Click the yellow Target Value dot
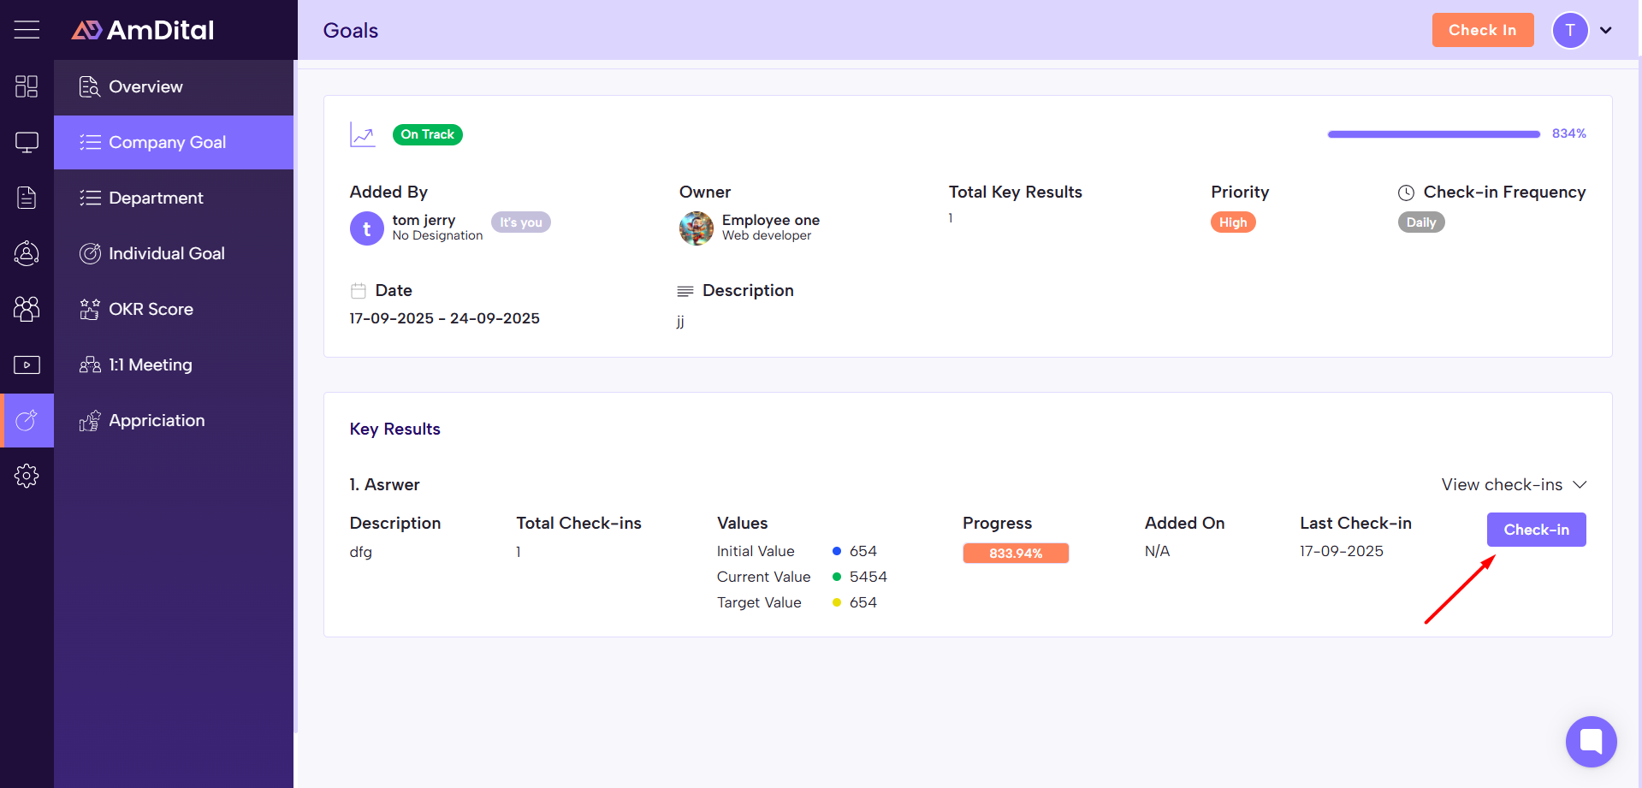1642x788 pixels. click(837, 602)
